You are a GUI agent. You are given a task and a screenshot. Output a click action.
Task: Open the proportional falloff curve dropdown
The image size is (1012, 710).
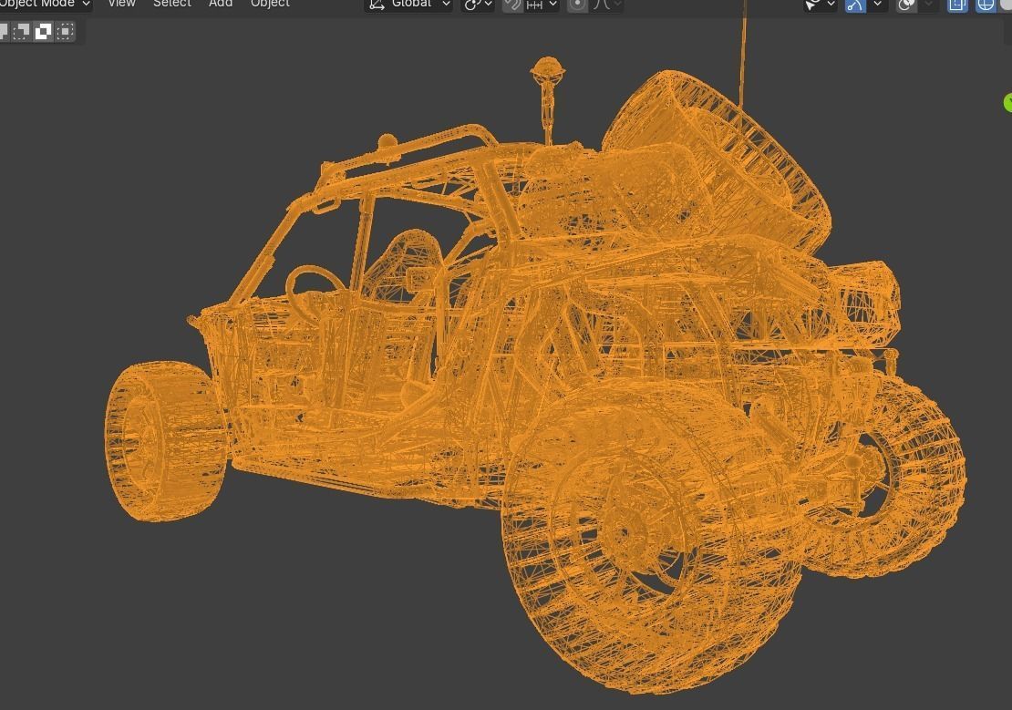[x=607, y=5]
